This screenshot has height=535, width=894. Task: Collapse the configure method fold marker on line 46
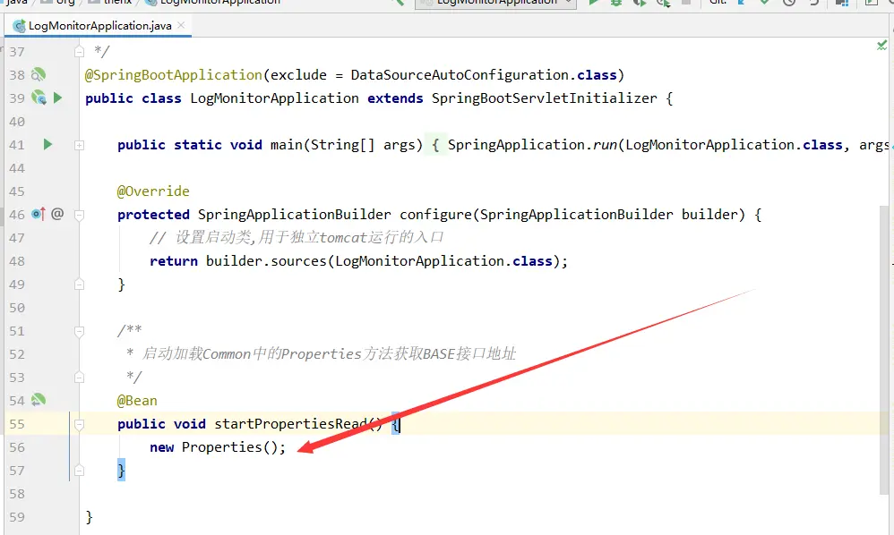point(79,215)
